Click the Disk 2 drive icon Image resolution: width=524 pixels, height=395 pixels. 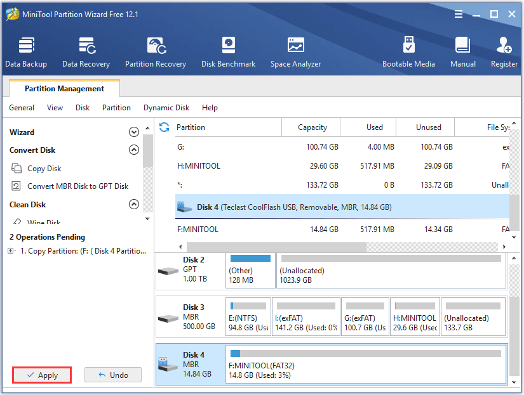pyautogui.click(x=168, y=271)
